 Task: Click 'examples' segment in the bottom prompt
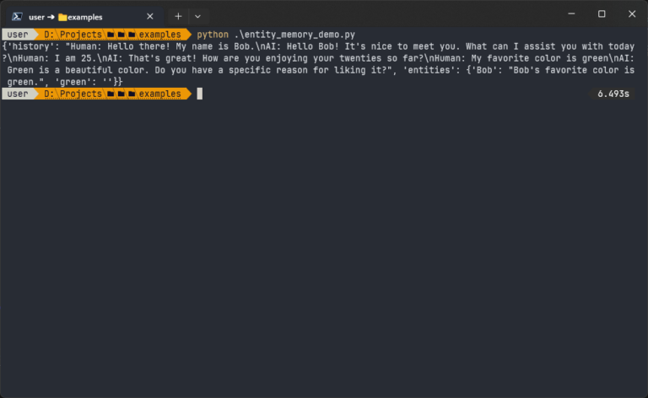[x=160, y=94]
